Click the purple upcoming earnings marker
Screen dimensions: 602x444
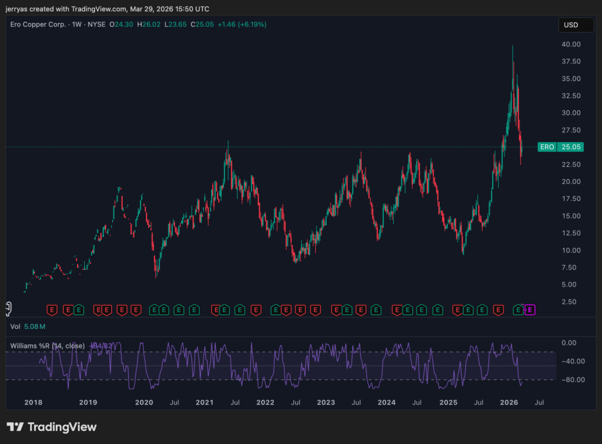[x=530, y=310]
